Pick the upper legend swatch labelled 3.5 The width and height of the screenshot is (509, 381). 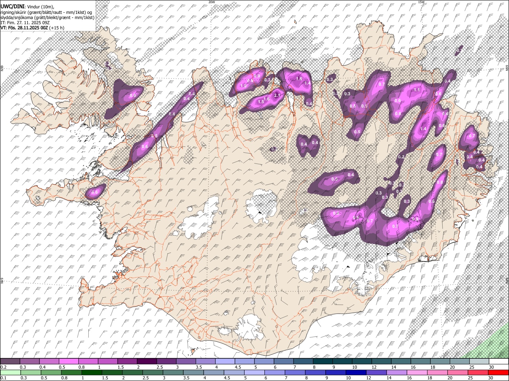point(206,362)
